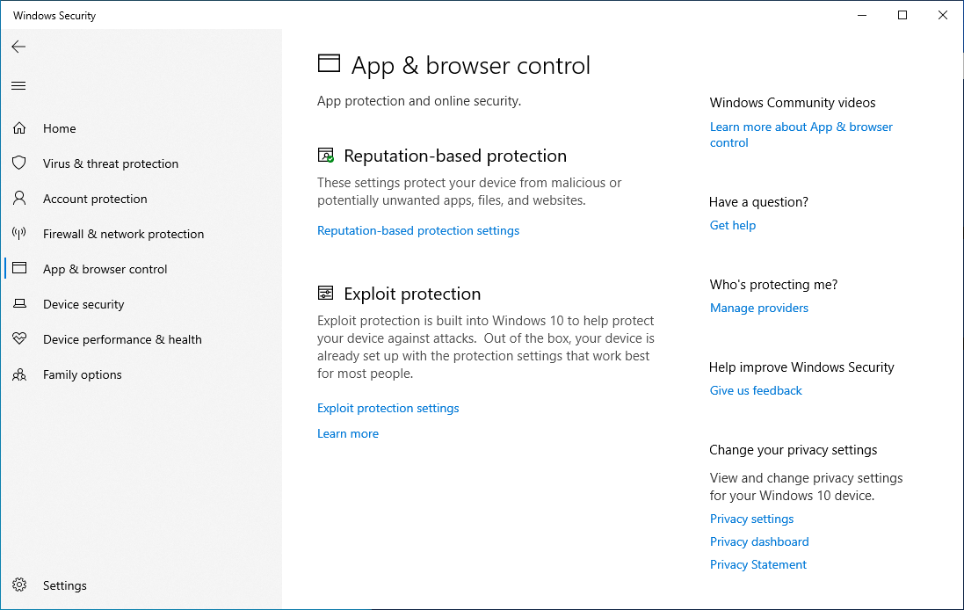This screenshot has width=964, height=610.
Task: Maximize the Windows Security window
Action: coord(902,15)
